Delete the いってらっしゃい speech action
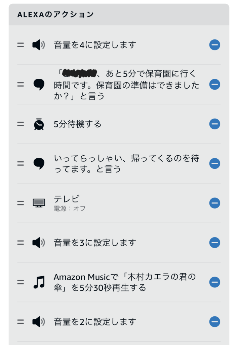 pos(214,163)
